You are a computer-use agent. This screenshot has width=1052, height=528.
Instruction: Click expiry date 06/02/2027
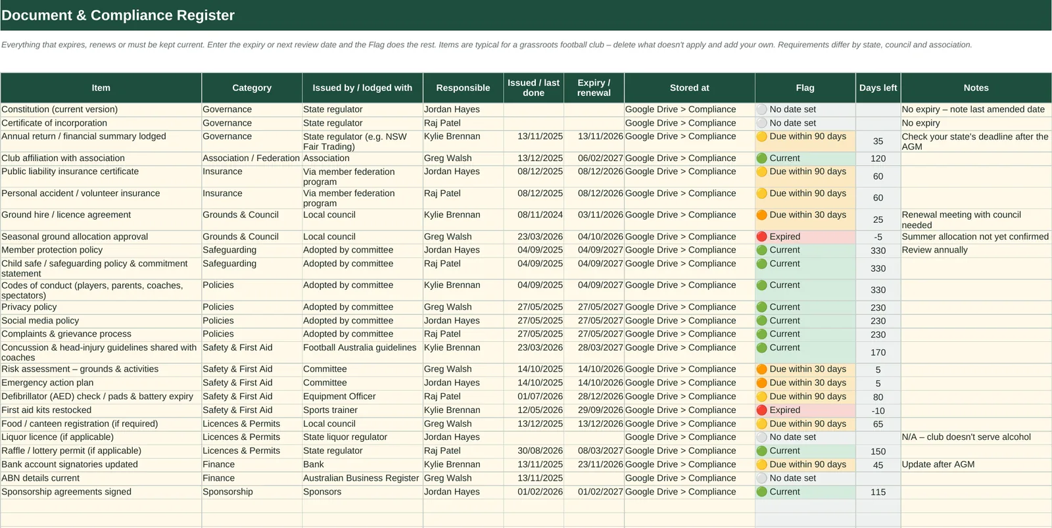594,158
